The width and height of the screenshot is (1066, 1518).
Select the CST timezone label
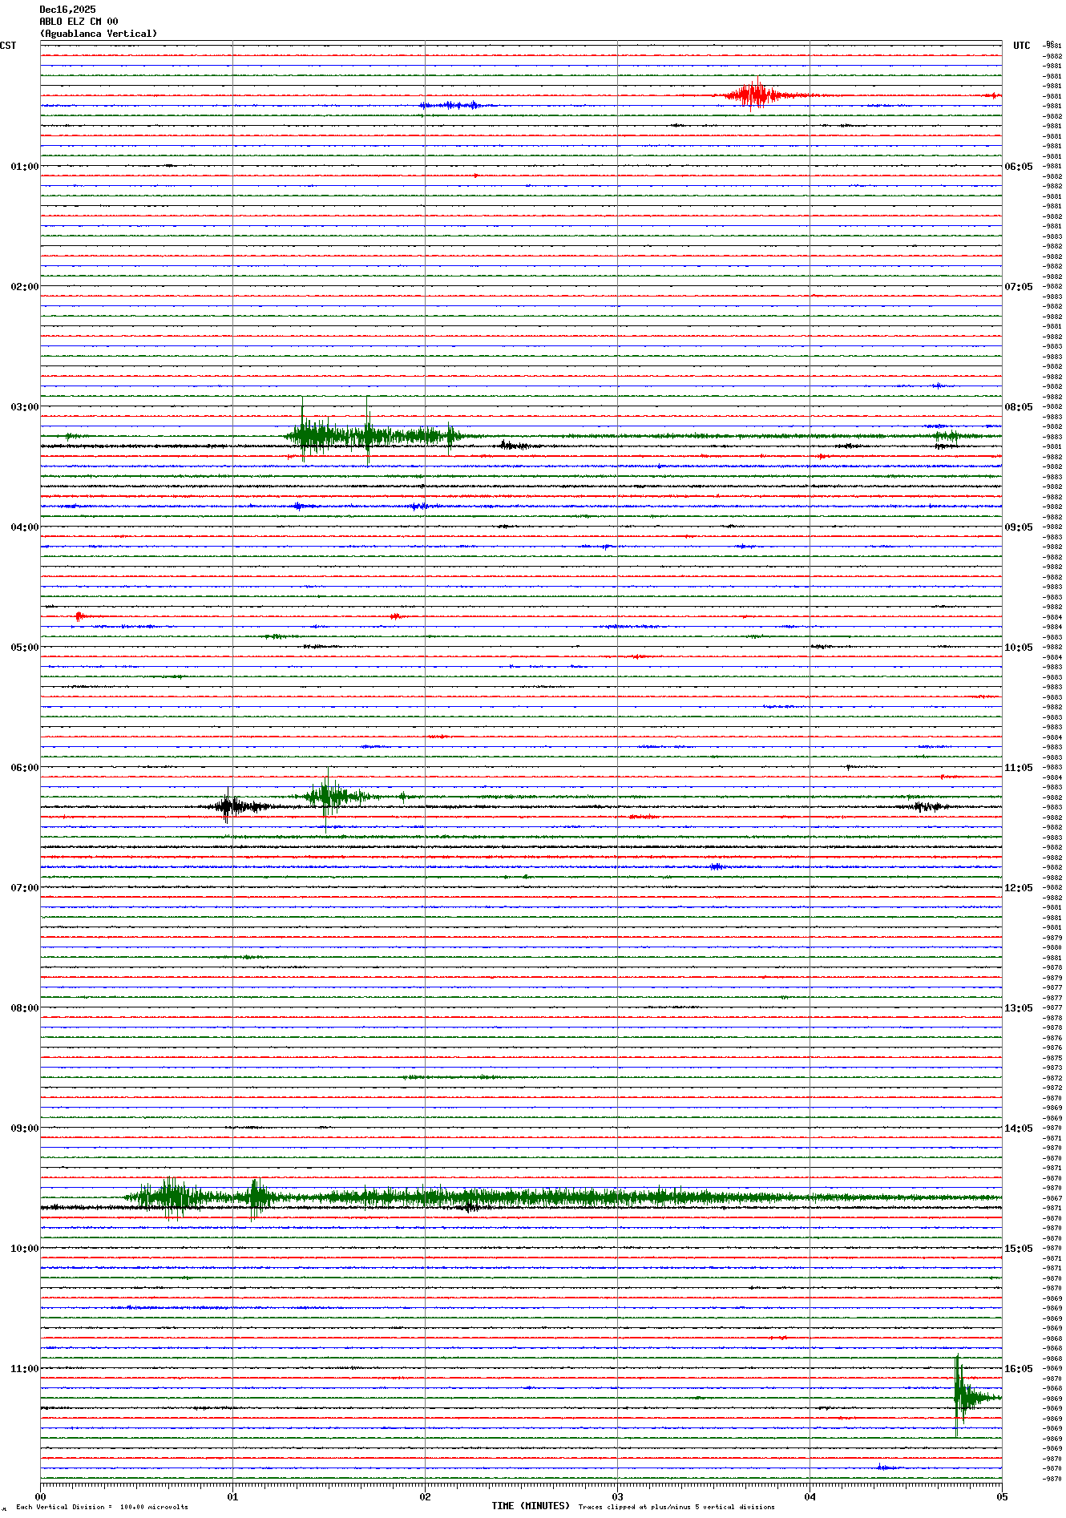8,46
